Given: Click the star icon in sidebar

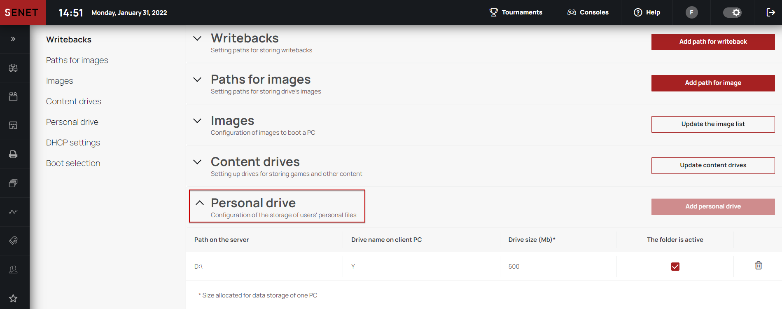Looking at the screenshot, I should pyautogui.click(x=13, y=298).
